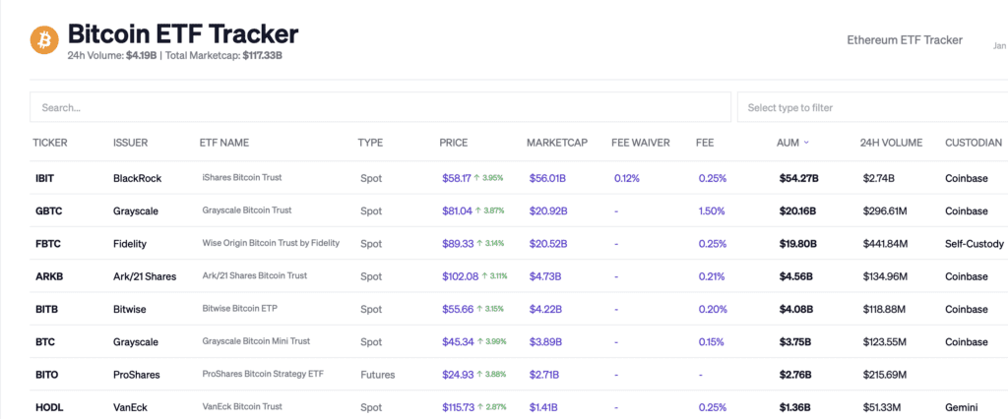The height and width of the screenshot is (419, 1008).
Task: Click the 0.15% fee value
Action: (x=712, y=342)
